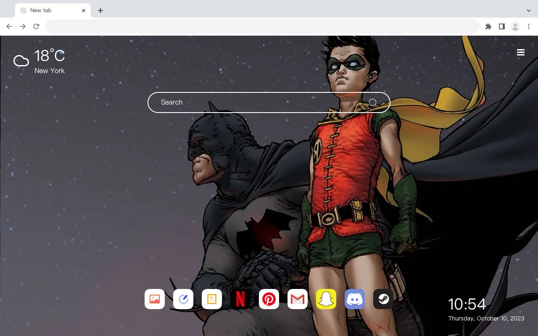Viewport: 538px width, 336px height.
Task: Open the Extensions puzzle icon
Action: point(488,26)
